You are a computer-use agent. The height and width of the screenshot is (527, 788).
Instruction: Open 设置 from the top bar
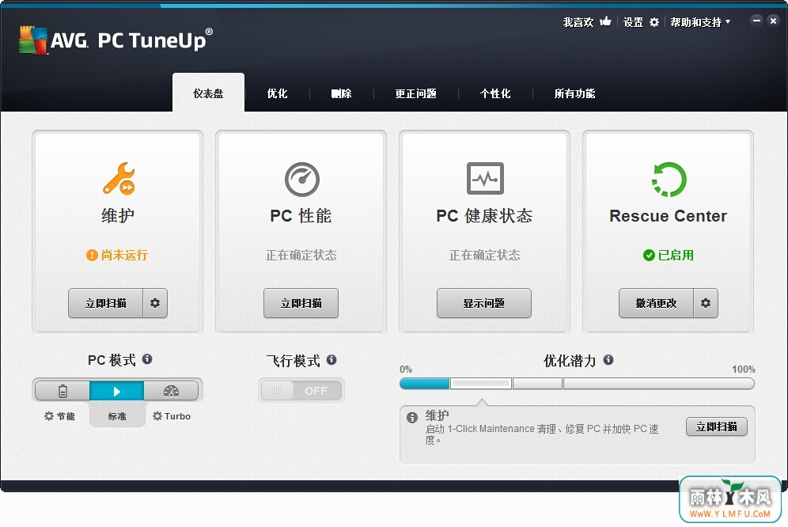[633, 22]
